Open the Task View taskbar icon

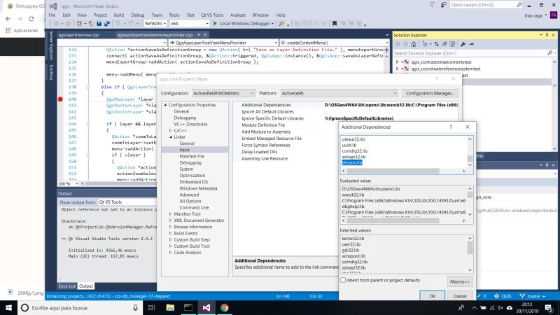pyautogui.click(x=151, y=307)
